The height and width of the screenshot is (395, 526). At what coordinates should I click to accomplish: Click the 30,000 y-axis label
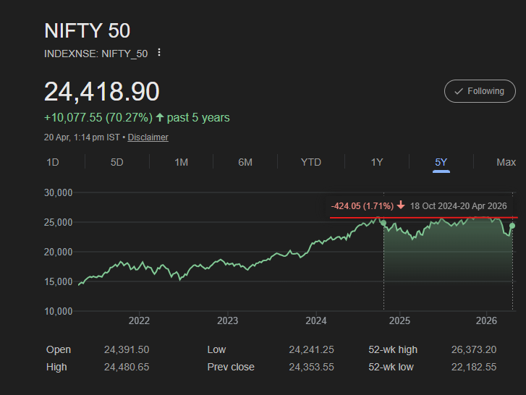point(59,193)
